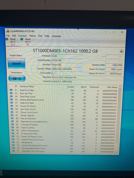Click the status icon of Temperature attribute row

click(13, 142)
